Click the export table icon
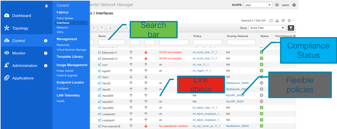This screenshot has height=129, width=337. (x=283, y=21)
